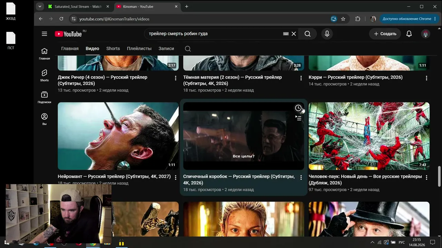442x248 pixels.
Task: Open the YouTube account avatar menu
Action: click(425, 34)
